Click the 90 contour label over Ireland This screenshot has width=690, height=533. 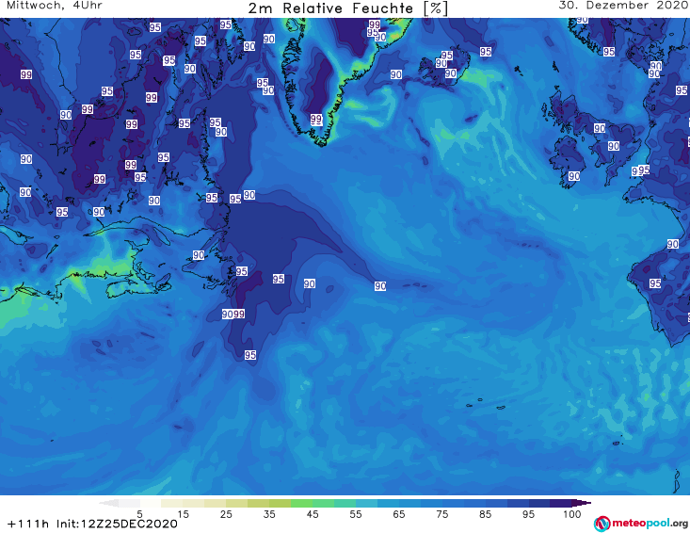(x=574, y=176)
